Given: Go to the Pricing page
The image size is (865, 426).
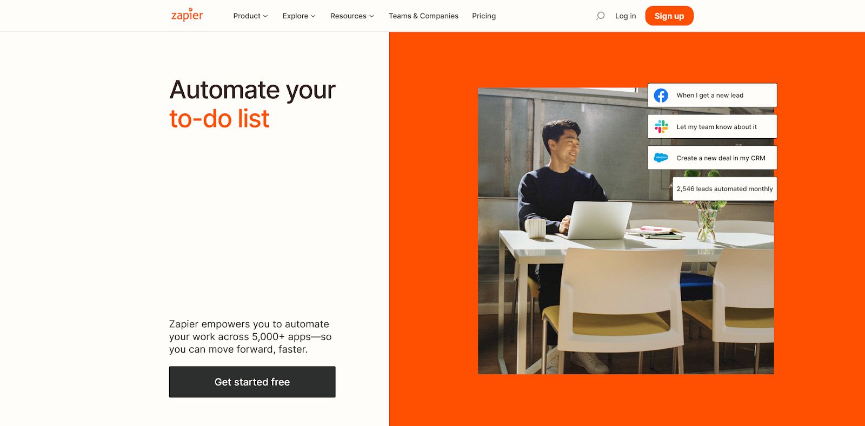Looking at the screenshot, I should pyautogui.click(x=484, y=16).
